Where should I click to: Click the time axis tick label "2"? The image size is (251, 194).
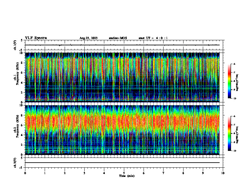[x=65, y=173]
